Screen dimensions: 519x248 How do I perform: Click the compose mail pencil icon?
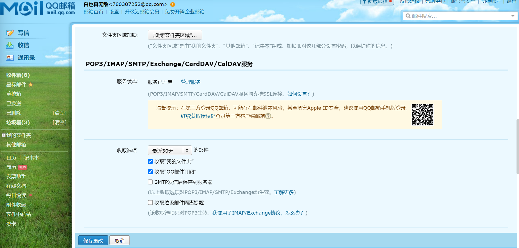pos(10,33)
